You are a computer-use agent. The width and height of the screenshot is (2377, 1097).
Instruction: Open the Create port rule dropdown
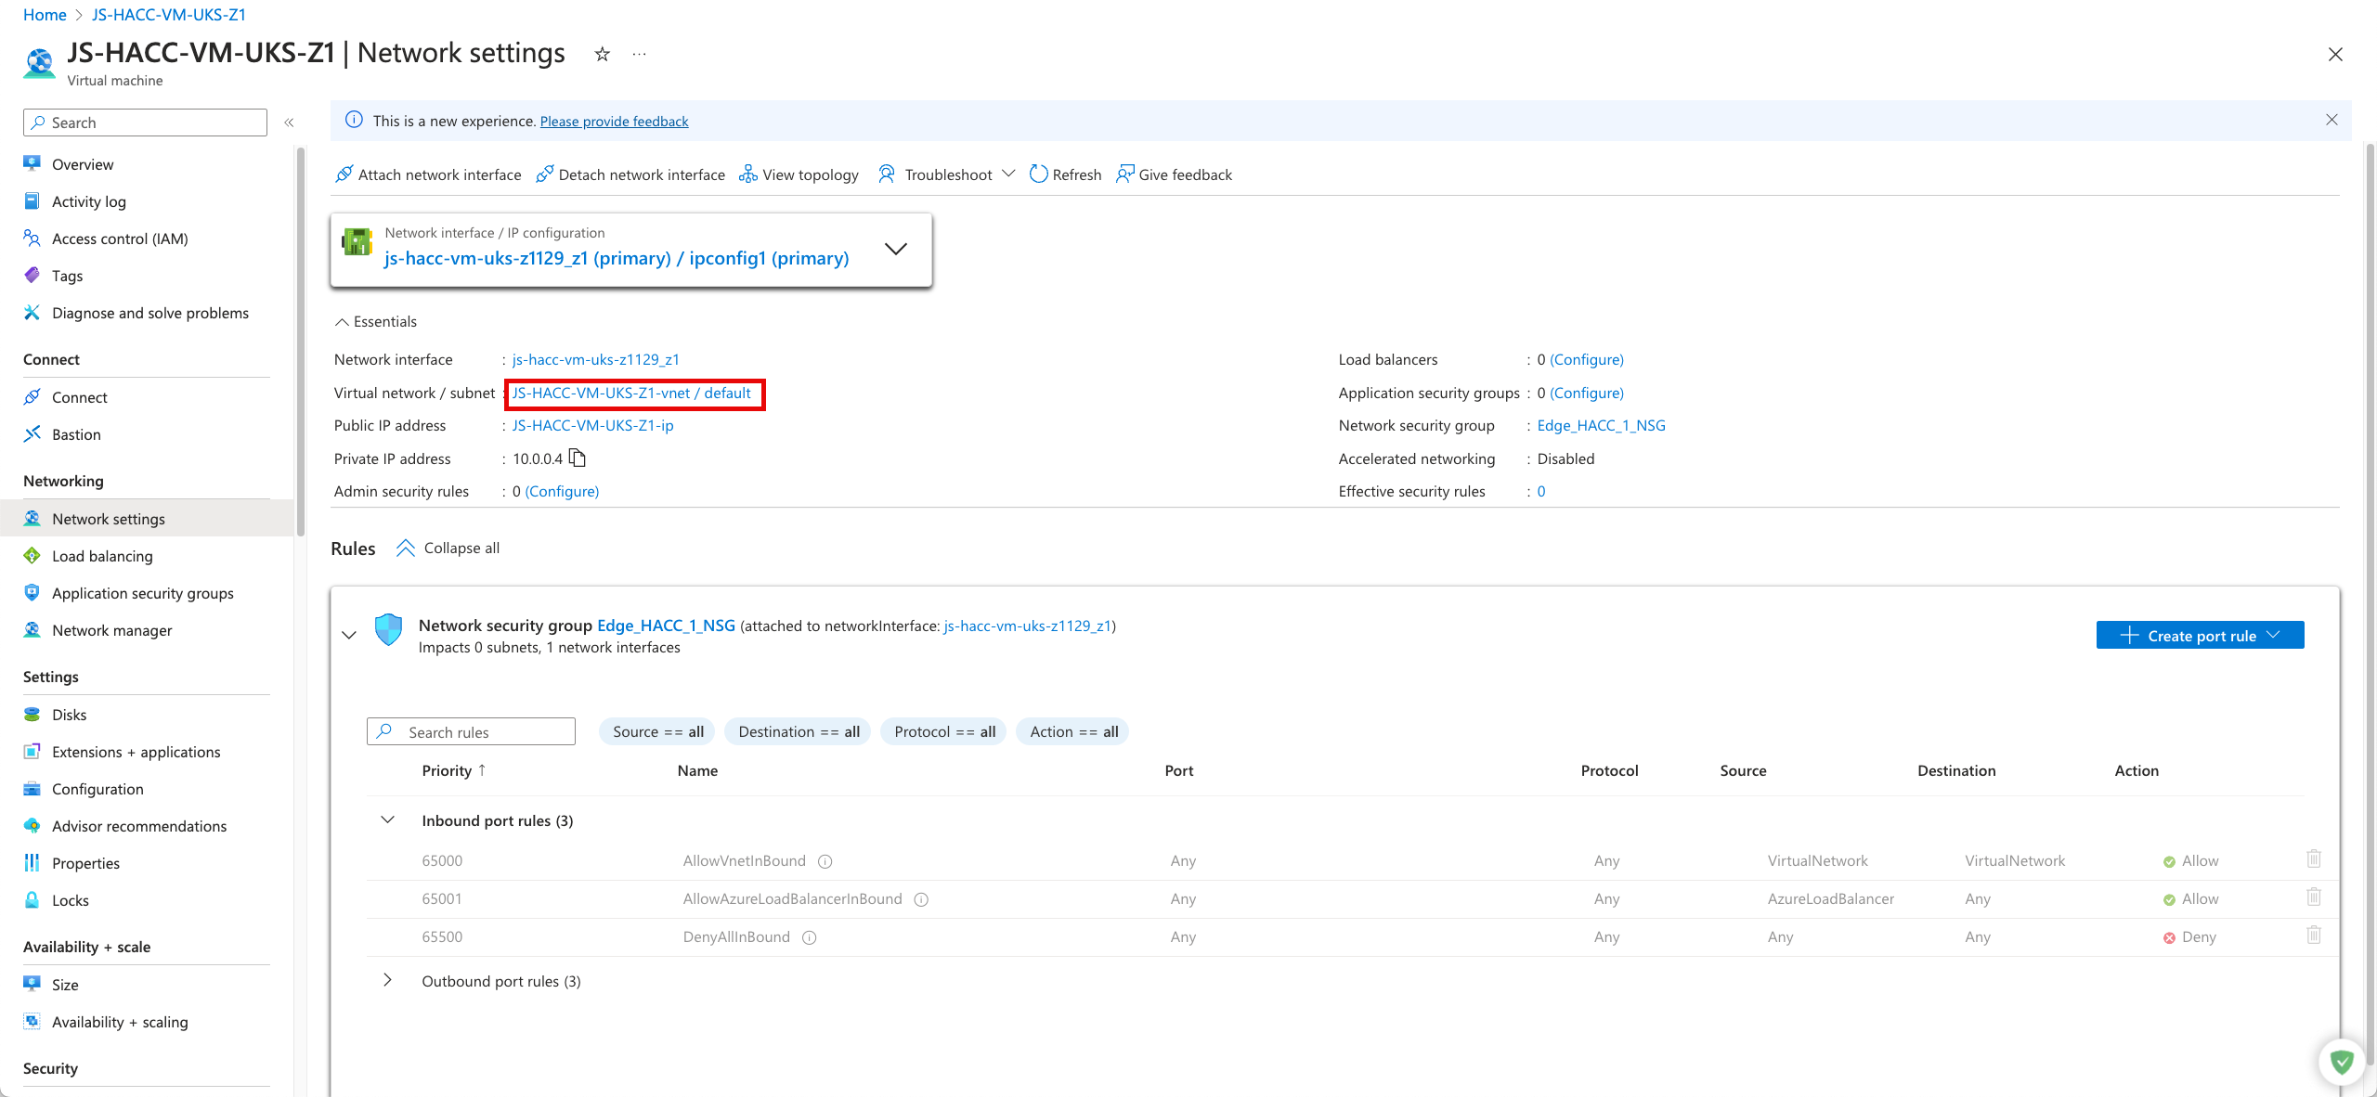(x=2200, y=635)
